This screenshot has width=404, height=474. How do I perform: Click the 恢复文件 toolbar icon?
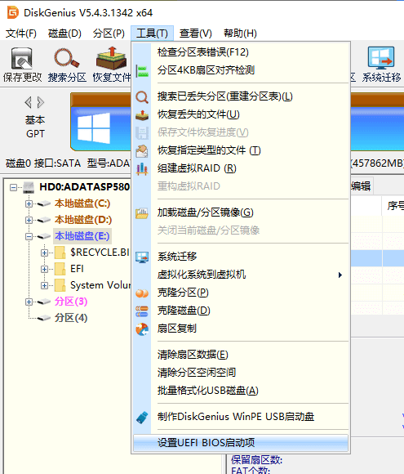click(111, 58)
